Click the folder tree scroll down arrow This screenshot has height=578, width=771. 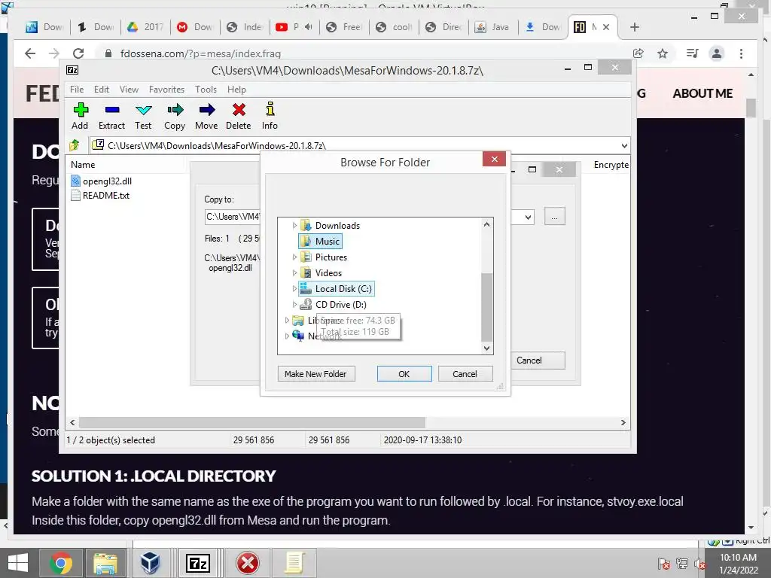pyautogui.click(x=487, y=348)
